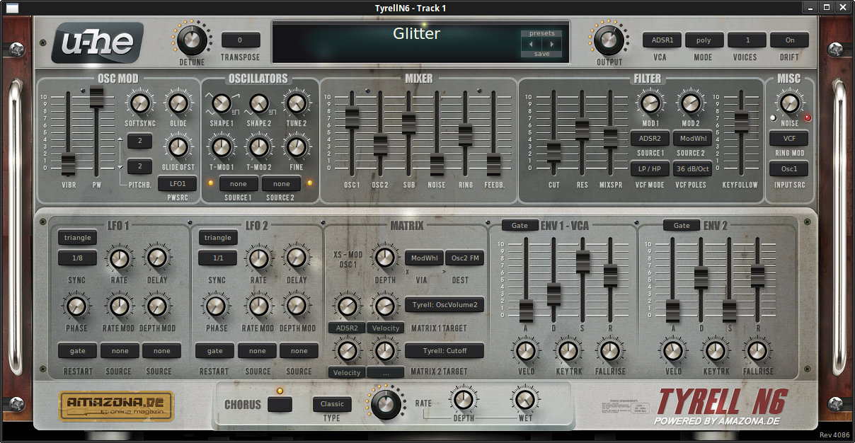Open the filter SOURCE 2 ModWhl selector
855x443 pixels.
point(692,139)
